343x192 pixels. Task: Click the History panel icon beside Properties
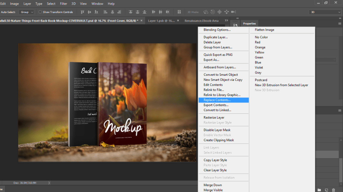(235, 25)
